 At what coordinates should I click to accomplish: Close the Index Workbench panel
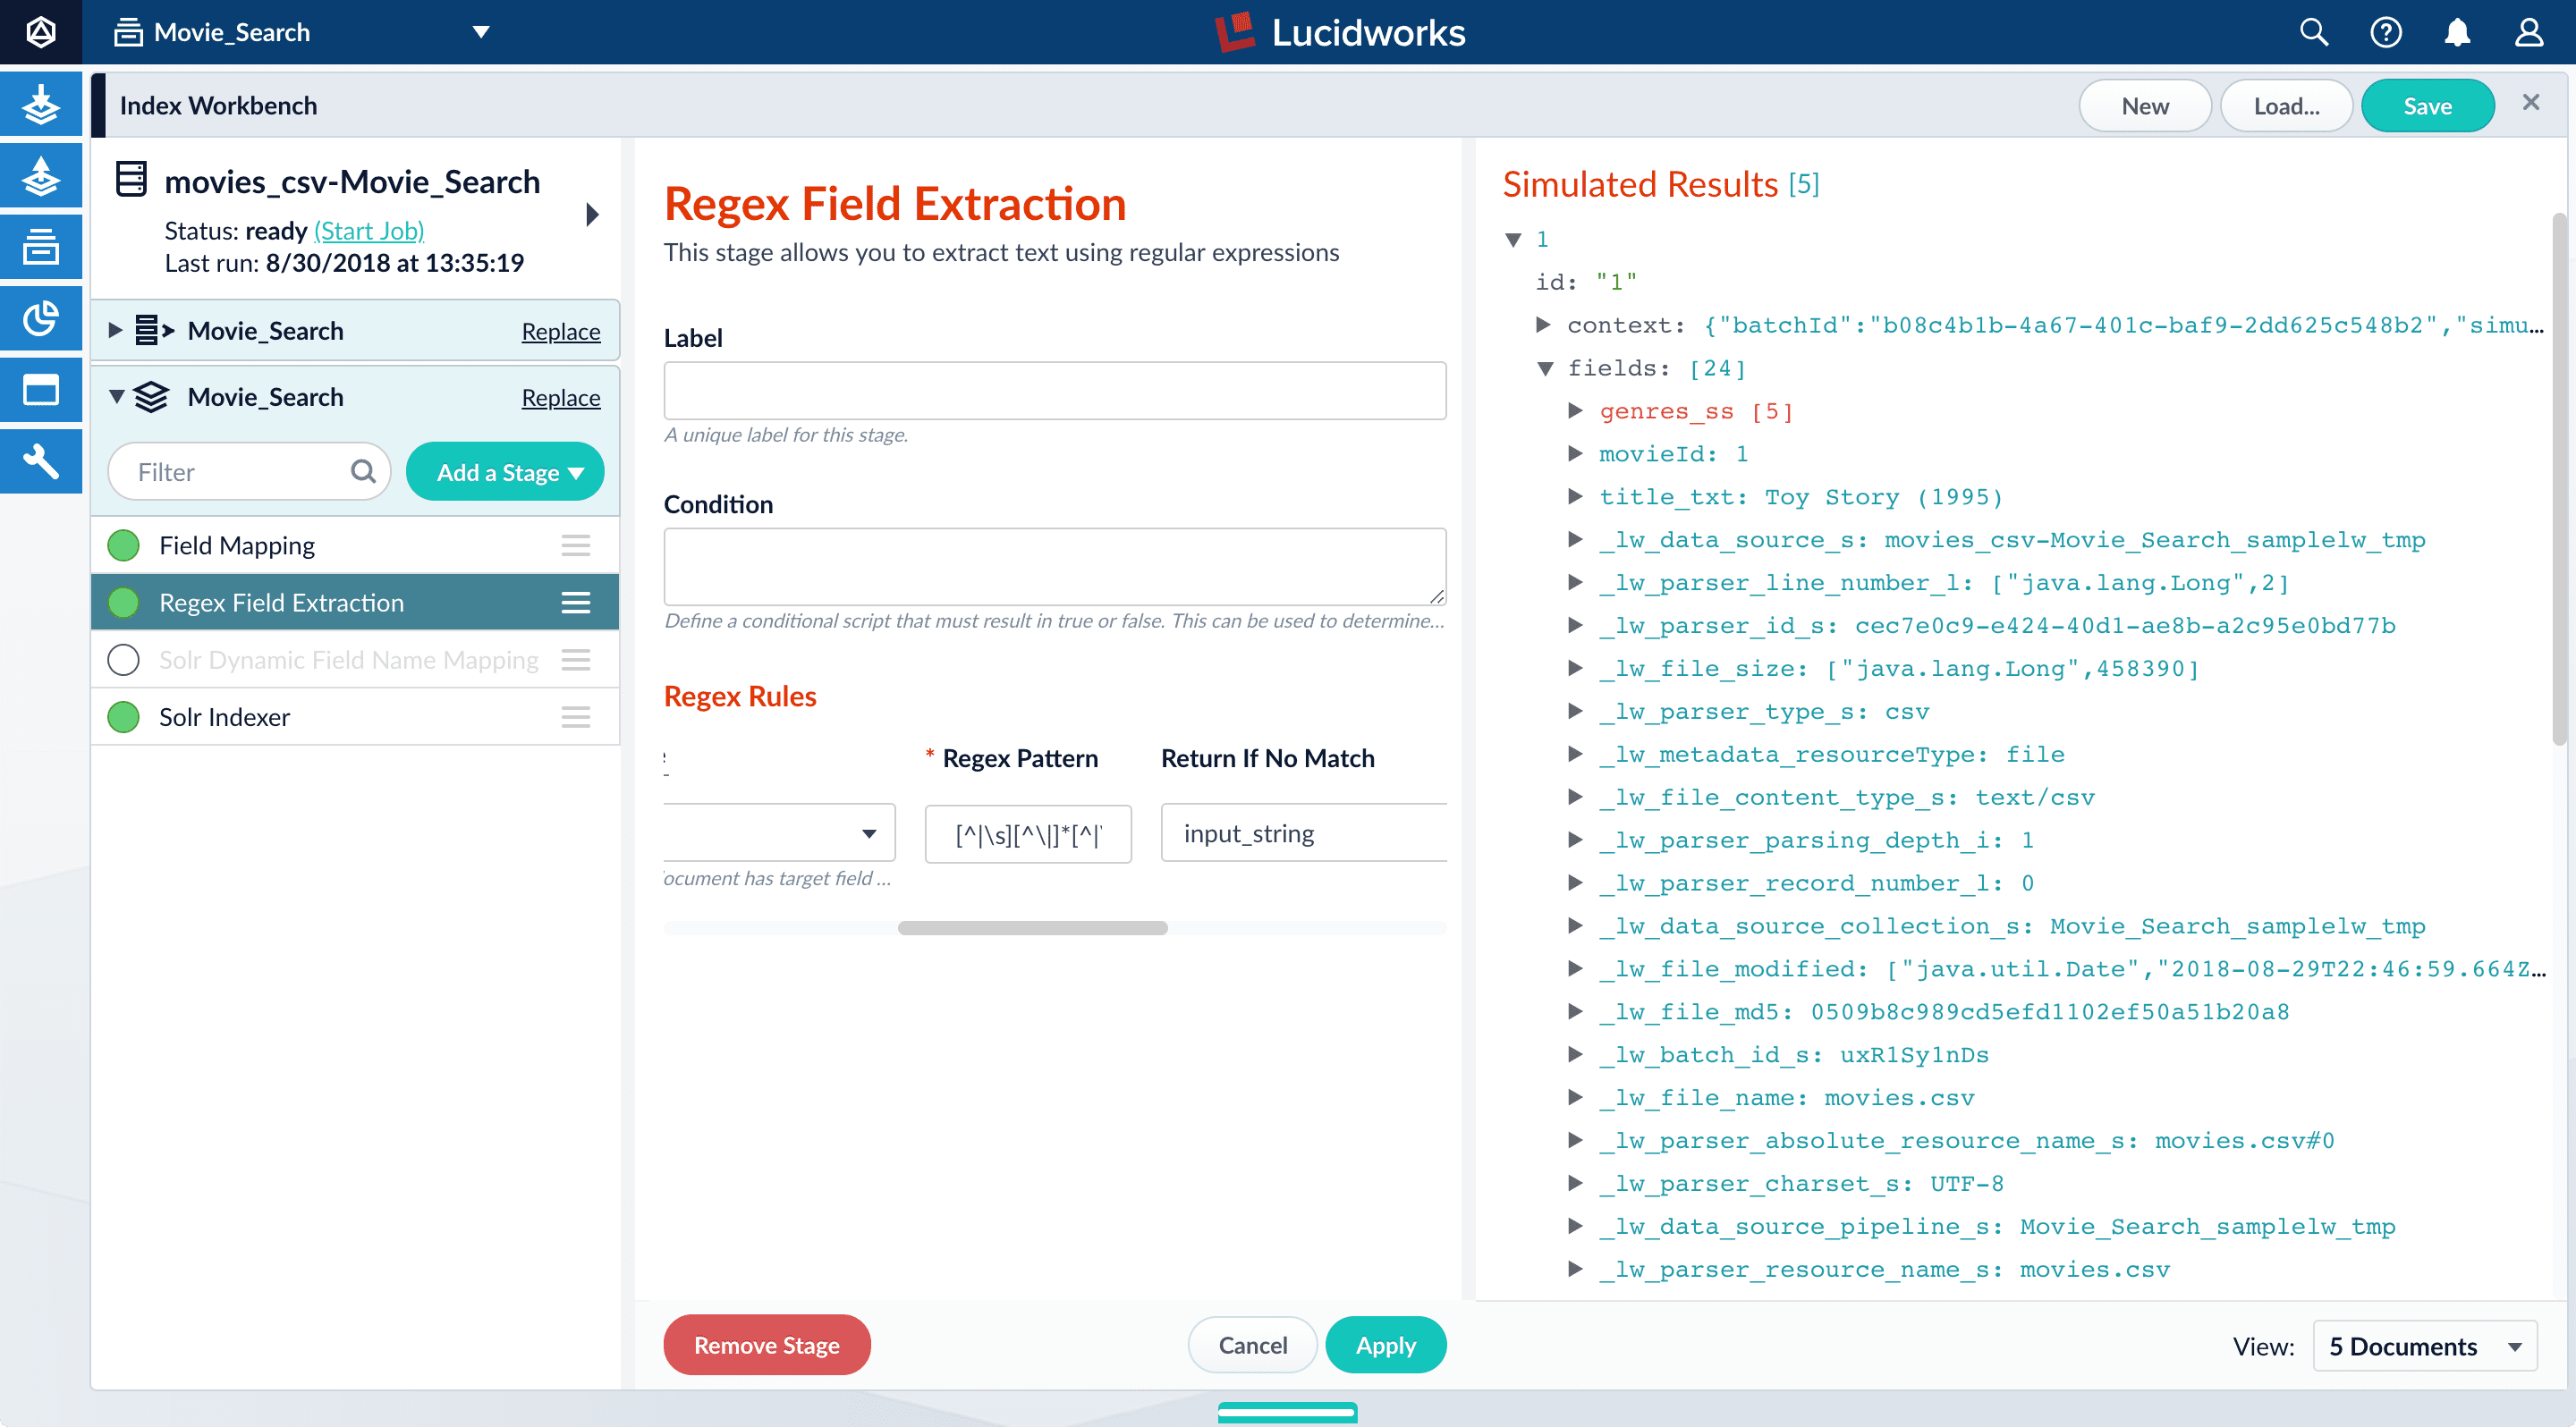point(2531,103)
